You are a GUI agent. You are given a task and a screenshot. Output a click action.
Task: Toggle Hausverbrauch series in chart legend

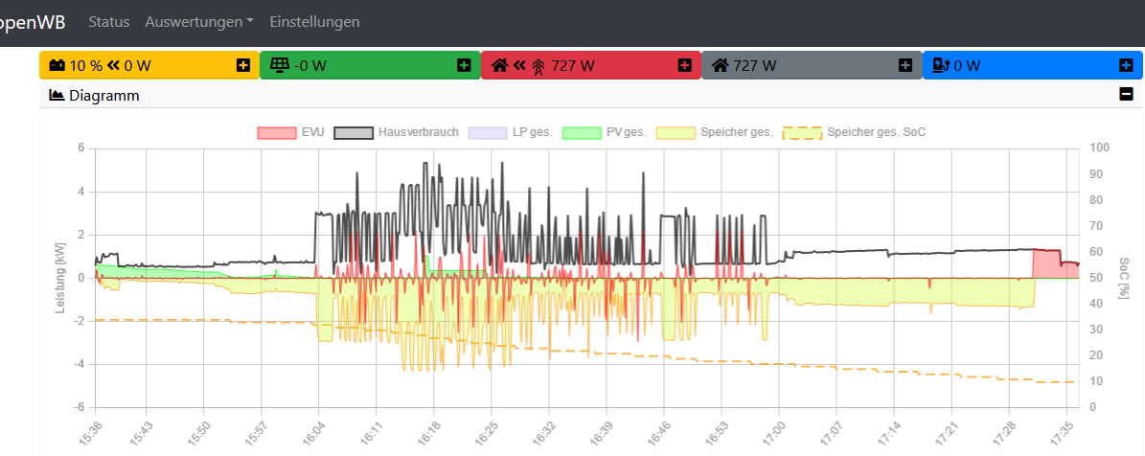coord(396,132)
